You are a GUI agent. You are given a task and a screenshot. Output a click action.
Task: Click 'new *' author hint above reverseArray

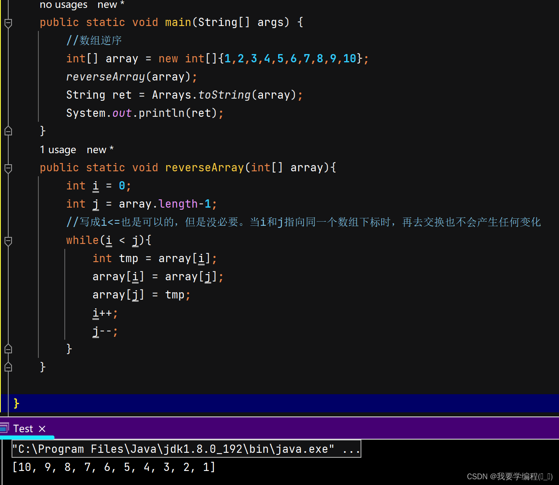100,150
